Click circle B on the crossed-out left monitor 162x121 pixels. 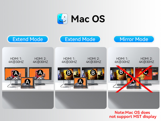click(121, 72)
